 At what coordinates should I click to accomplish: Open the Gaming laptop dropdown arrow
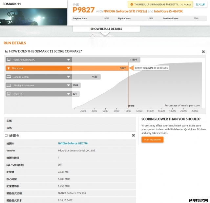69,77
